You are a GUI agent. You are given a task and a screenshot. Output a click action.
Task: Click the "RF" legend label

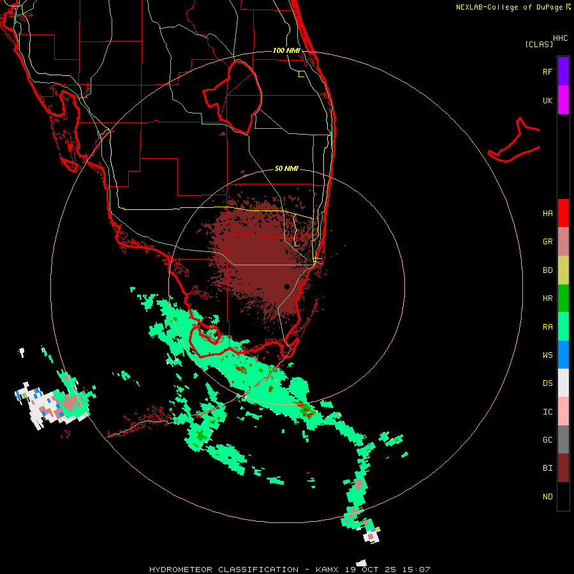pos(547,71)
